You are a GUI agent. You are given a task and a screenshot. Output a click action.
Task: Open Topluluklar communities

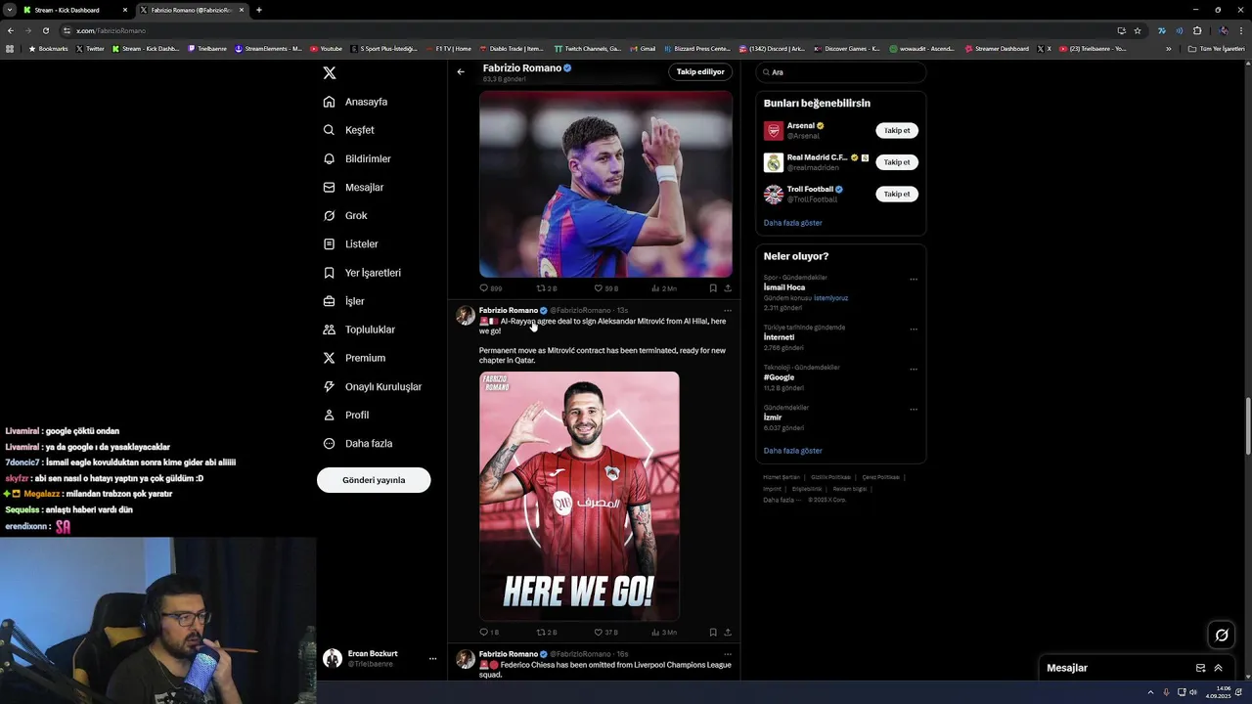point(359,330)
